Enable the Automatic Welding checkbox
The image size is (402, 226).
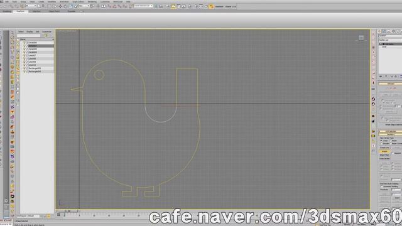(x=382, y=187)
